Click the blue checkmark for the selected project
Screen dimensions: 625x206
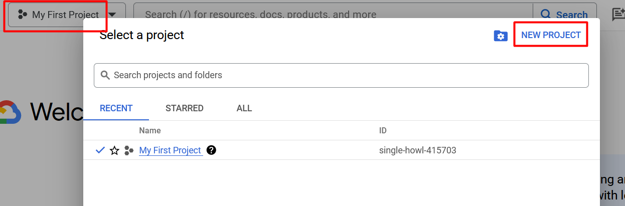(x=100, y=150)
